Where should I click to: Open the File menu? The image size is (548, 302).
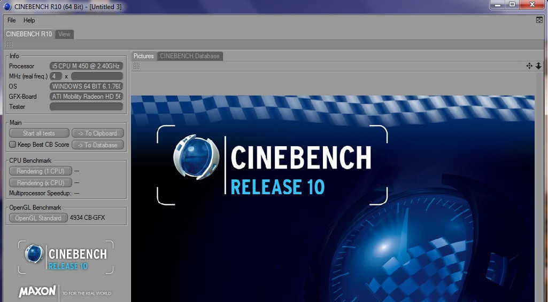tap(12, 20)
